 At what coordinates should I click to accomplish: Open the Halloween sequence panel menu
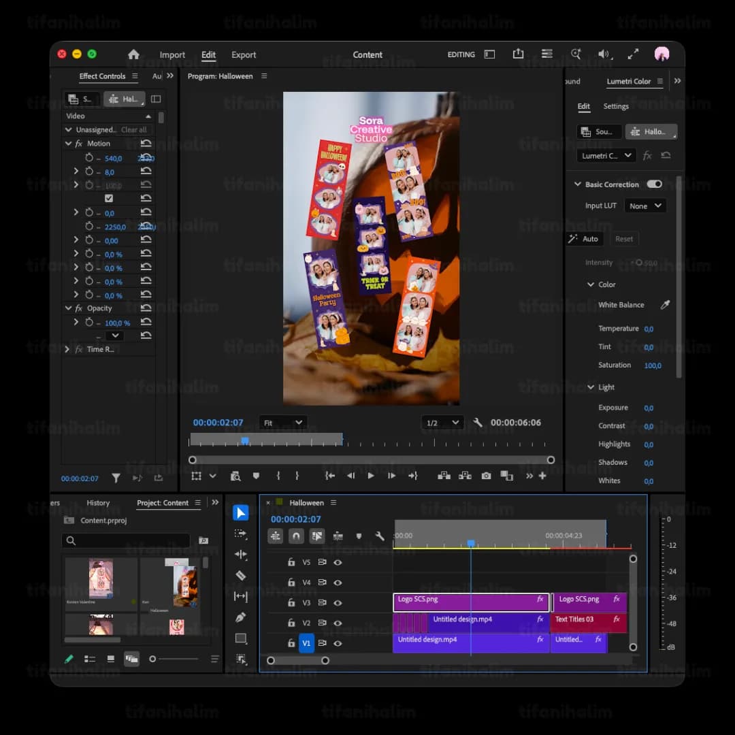333,502
